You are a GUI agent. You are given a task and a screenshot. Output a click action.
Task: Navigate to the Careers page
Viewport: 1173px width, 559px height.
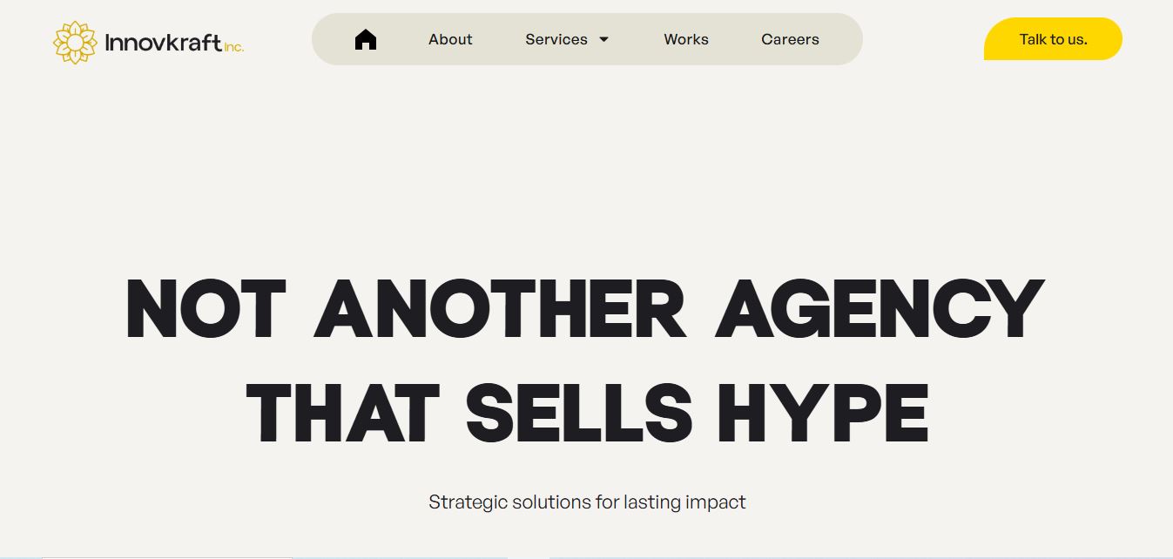click(x=790, y=39)
